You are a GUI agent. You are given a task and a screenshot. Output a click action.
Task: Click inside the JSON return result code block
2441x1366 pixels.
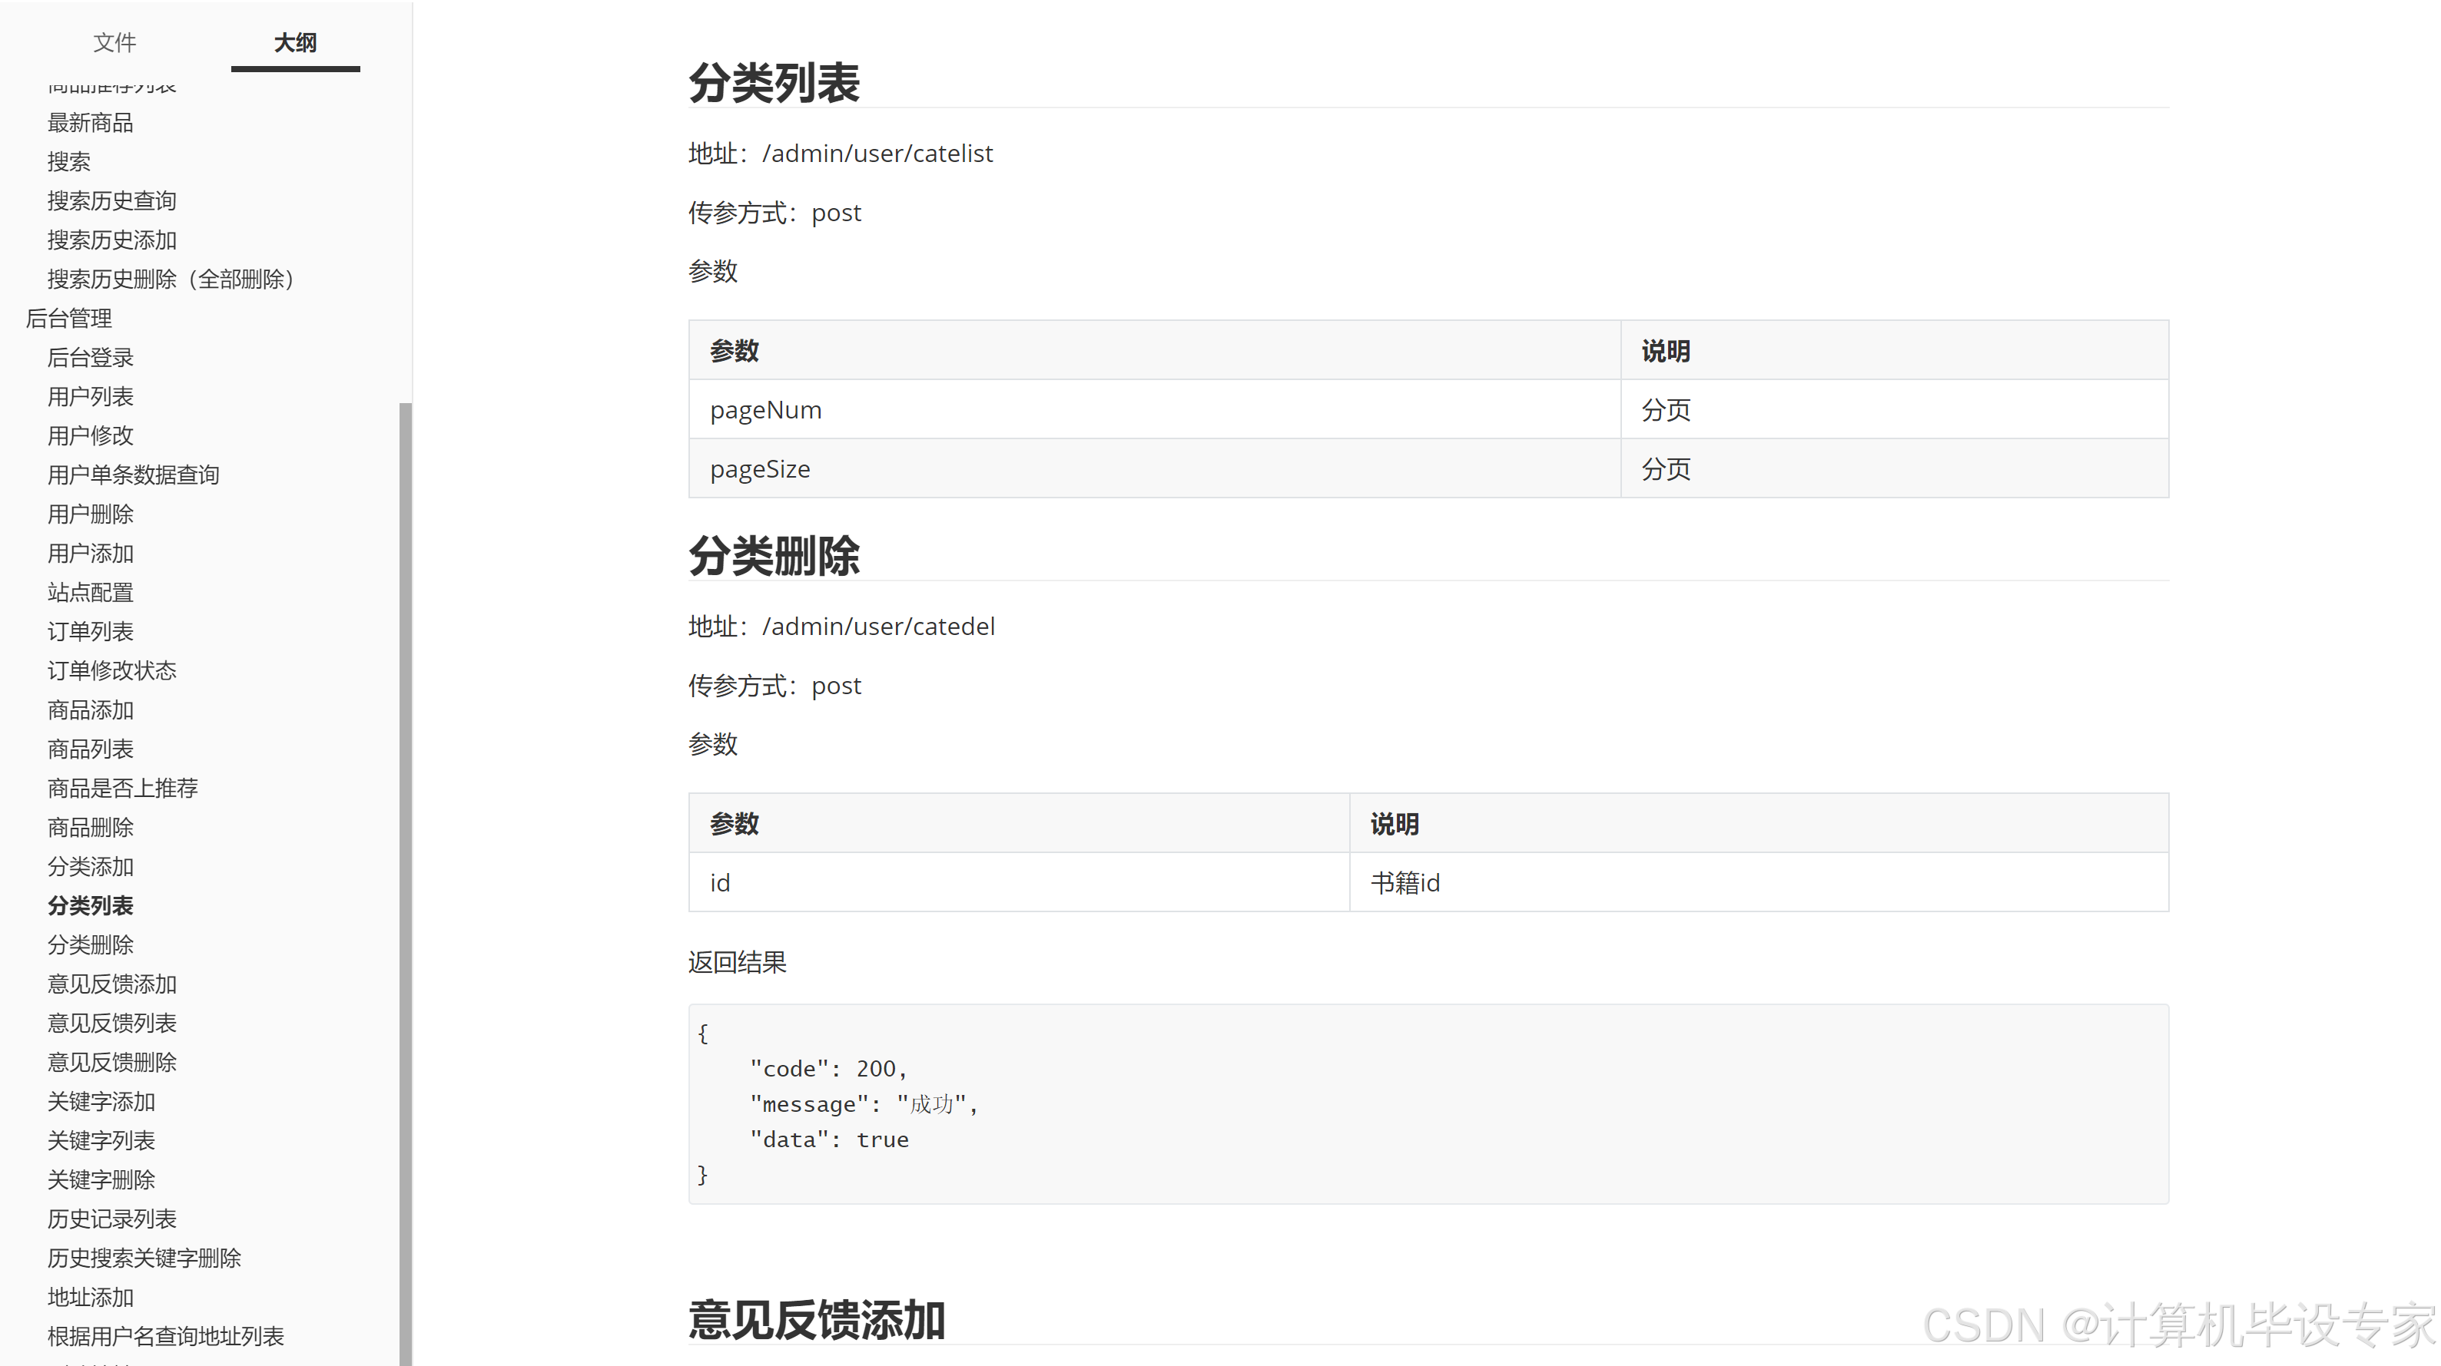point(1421,1103)
